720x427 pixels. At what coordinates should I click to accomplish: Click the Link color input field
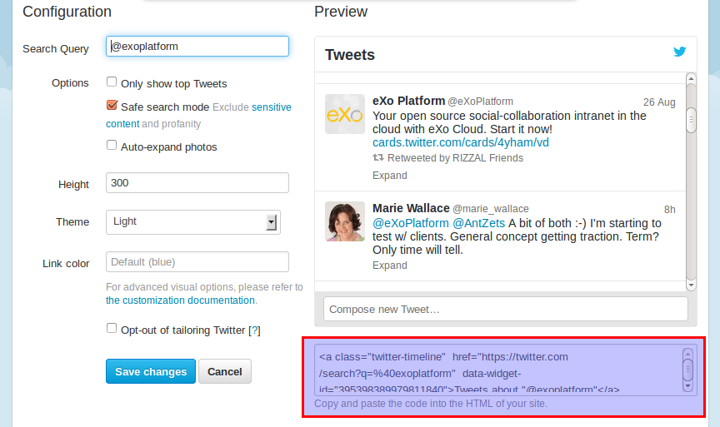tap(197, 262)
